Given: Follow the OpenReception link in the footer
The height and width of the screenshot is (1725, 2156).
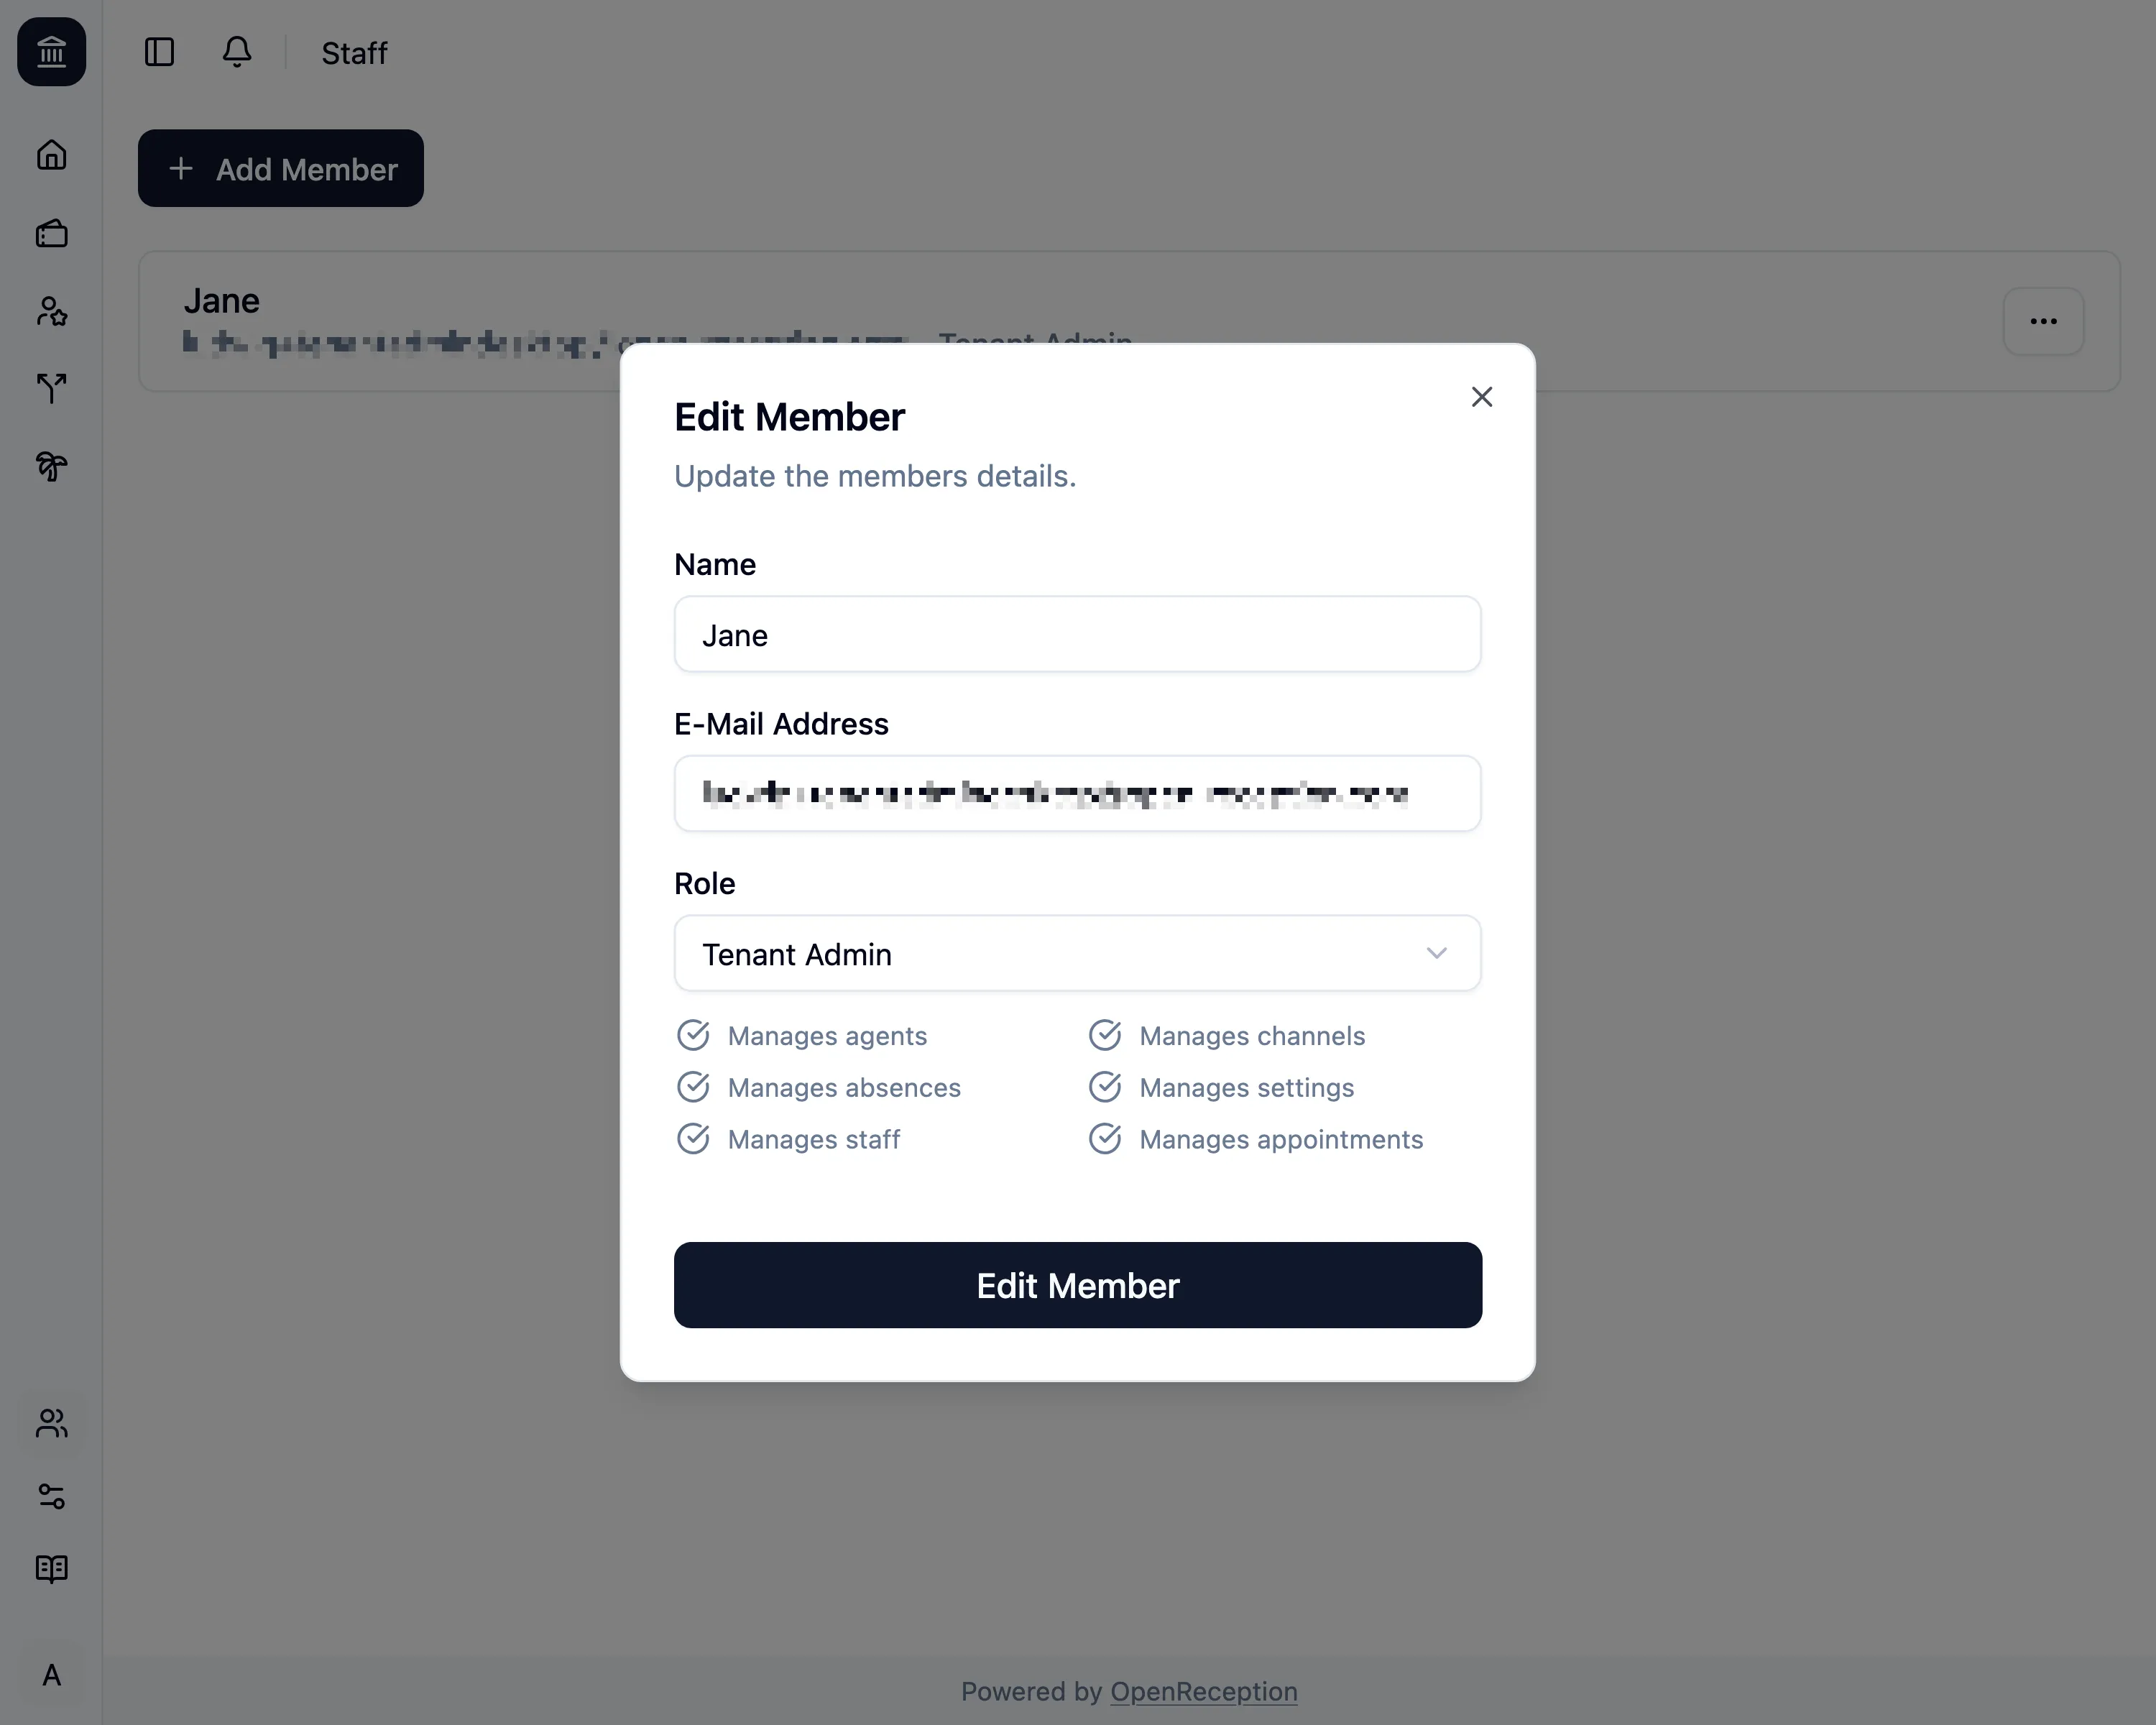Looking at the screenshot, I should [1203, 1691].
